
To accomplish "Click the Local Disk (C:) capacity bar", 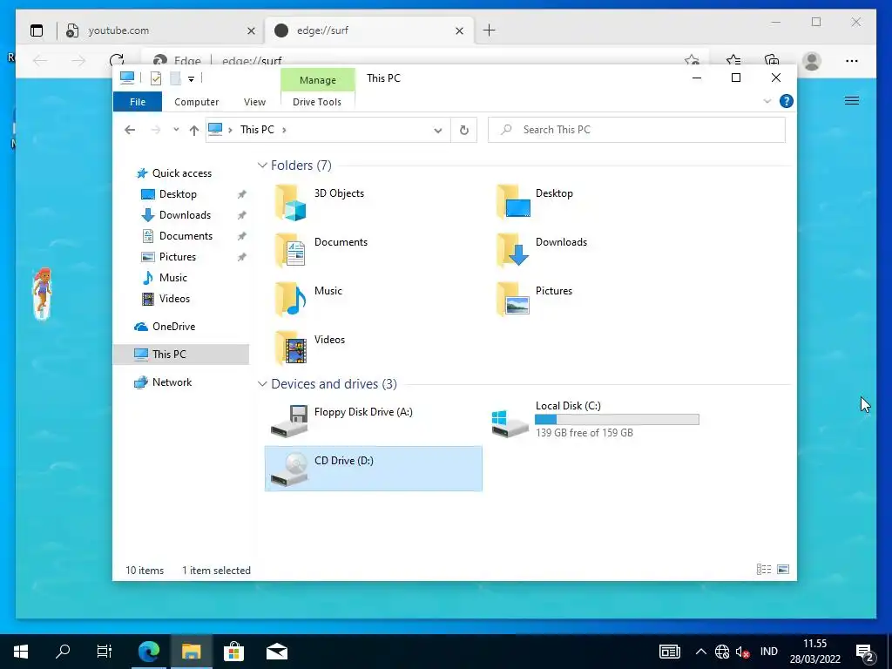I will pos(617,420).
